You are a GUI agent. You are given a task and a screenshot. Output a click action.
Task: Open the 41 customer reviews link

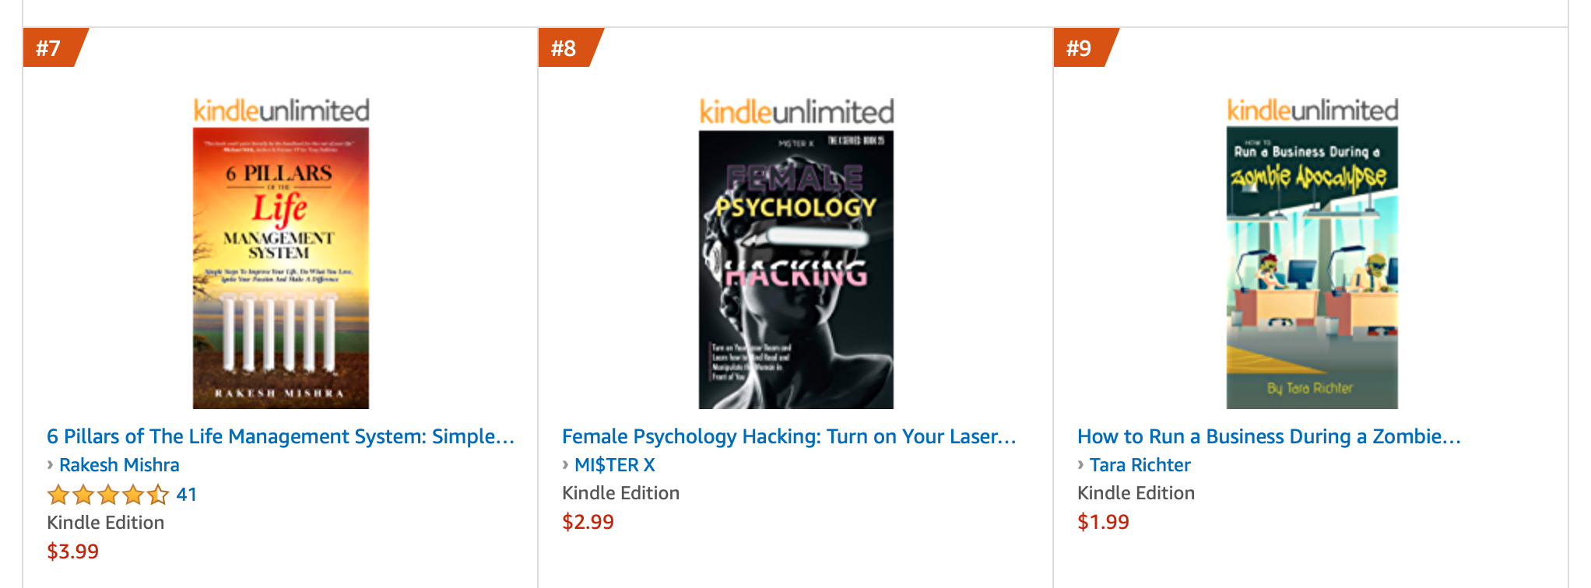[x=187, y=495]
